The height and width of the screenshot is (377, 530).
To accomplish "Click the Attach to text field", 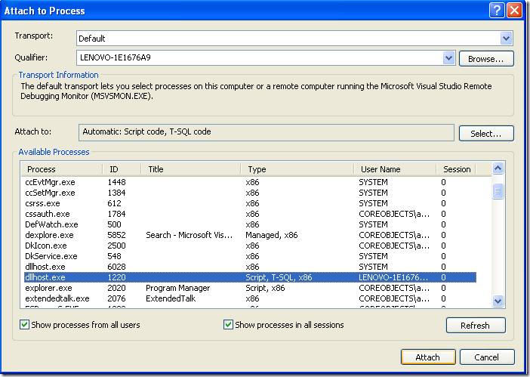I will (x=266, y=132).
